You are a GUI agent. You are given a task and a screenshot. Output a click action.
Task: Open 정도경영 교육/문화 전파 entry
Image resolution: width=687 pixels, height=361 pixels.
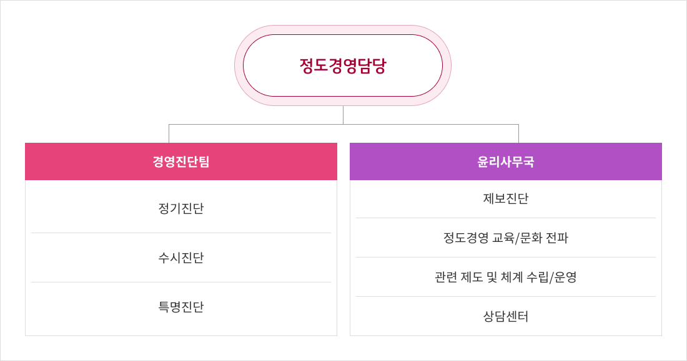tap(506, 238)
